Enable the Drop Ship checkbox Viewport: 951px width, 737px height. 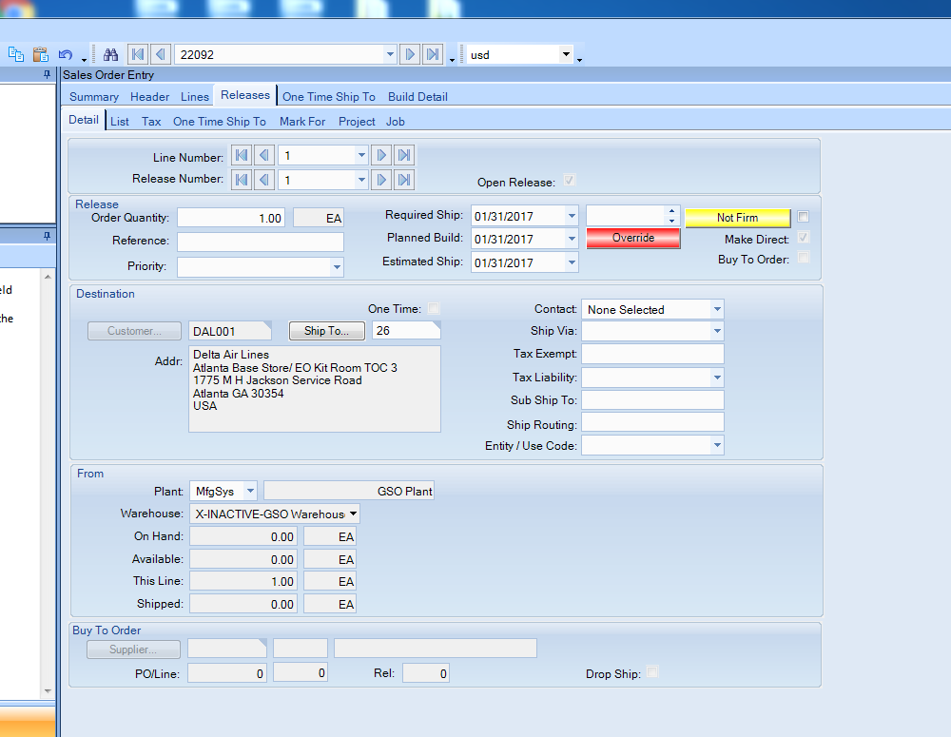click(652, 673)
